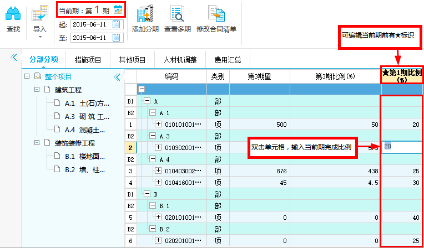Open the 当前期 period calendar icon
The width and height of the screenshot is (424, 248).
tap(118, 9)
